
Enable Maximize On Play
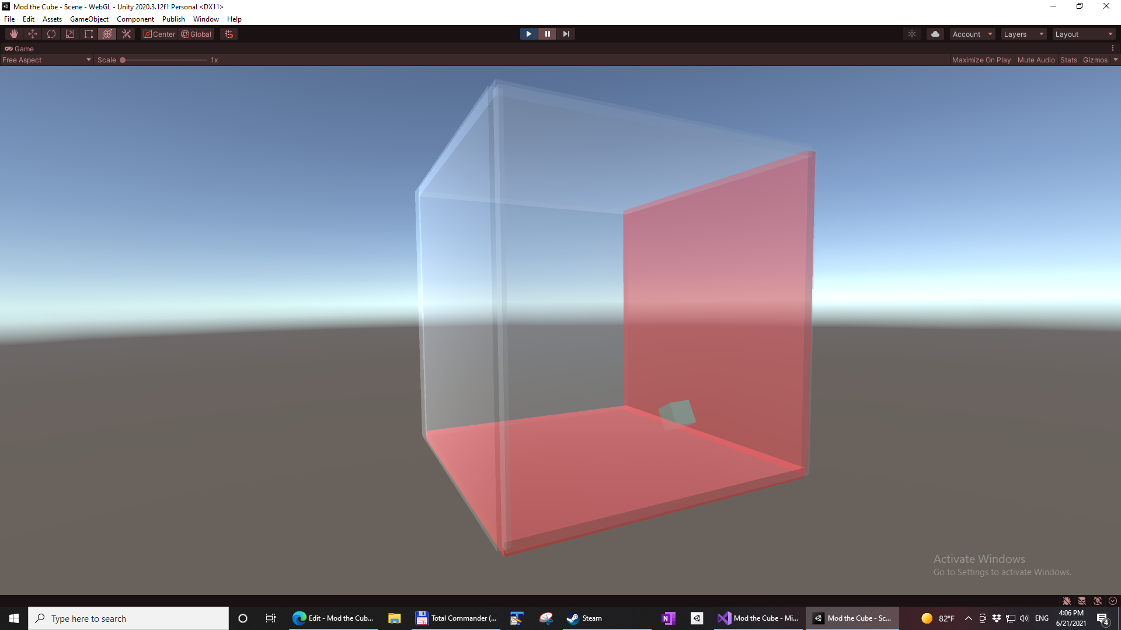tap(981, 60)
